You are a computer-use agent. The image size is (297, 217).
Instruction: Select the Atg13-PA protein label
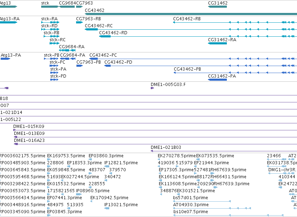(11, 55)
